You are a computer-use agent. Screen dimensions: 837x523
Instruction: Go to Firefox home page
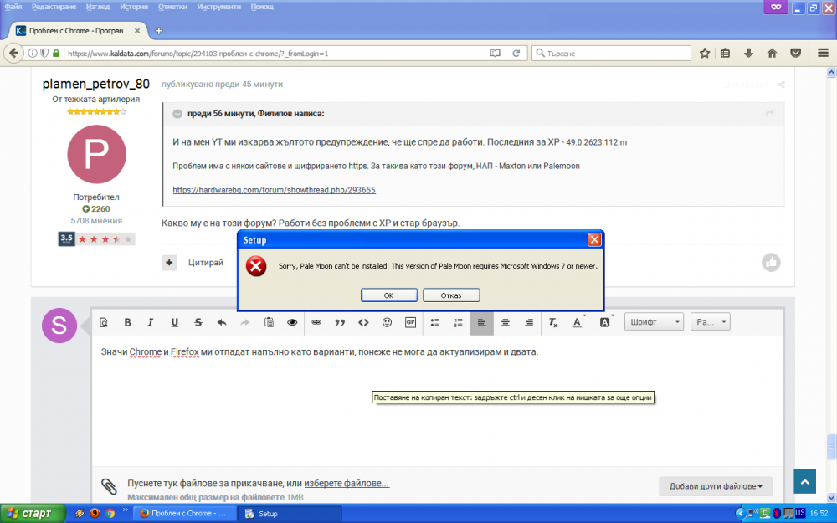772,53
